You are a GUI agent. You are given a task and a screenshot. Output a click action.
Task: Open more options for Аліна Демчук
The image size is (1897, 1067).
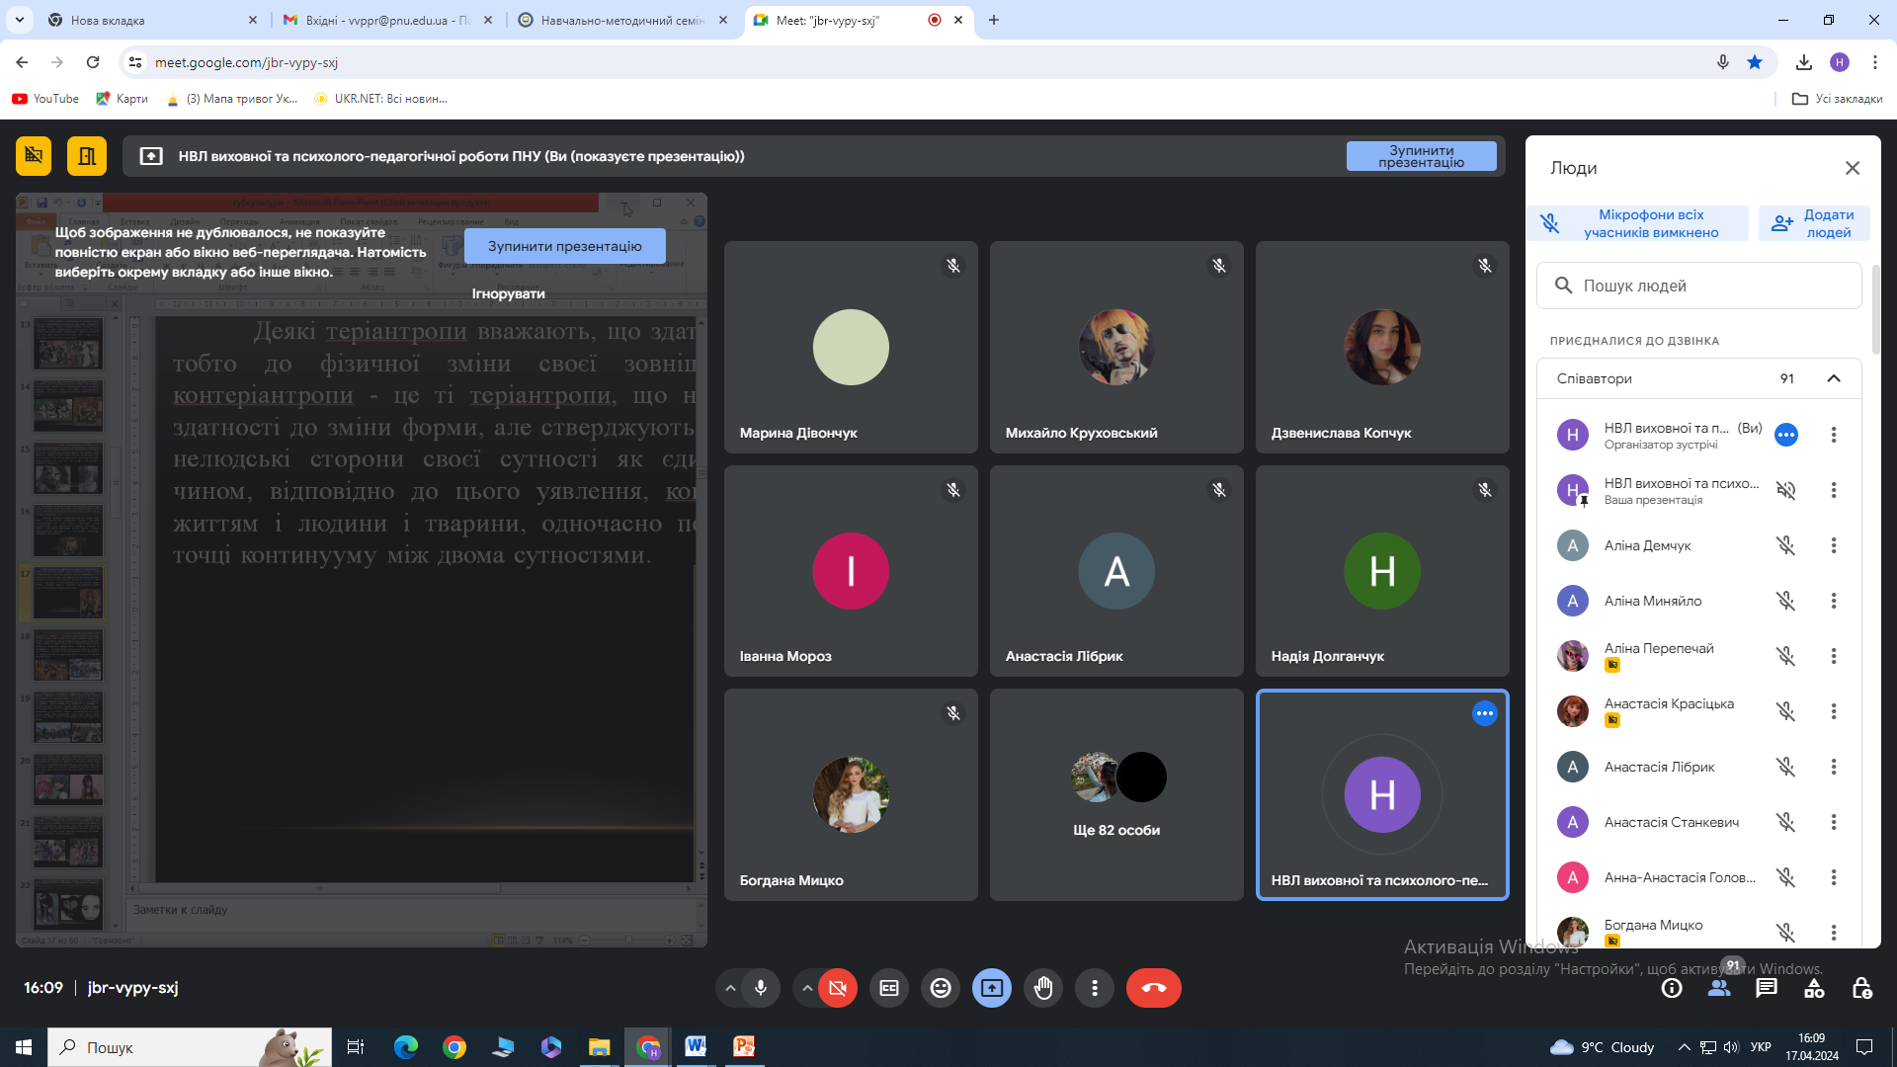[x=1834, y=545]
